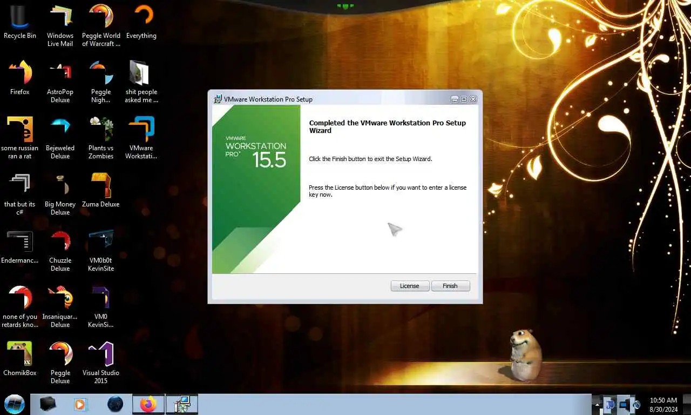691x415 pixels.
Task: Click the shield icon in system tray
Action: [610, 404]
